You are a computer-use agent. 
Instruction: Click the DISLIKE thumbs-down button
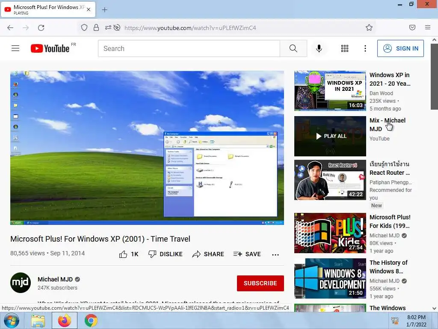pos(166,254)
